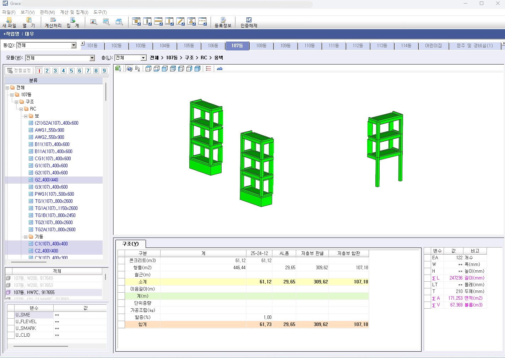The width and height of the screenshot is (505, 358).
Task: Click the third magnifier window-search toolbar icon
Action: click(x=119, y=22)
